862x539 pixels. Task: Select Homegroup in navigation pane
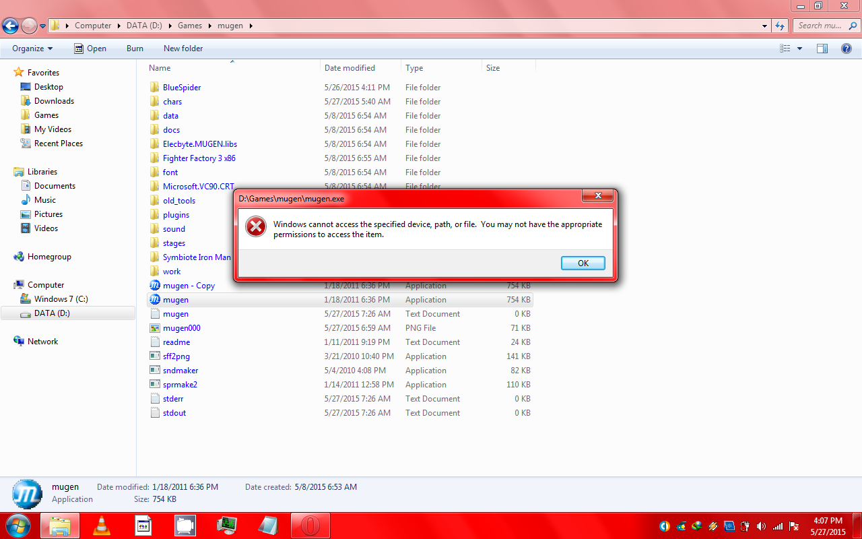click(49, 257)
